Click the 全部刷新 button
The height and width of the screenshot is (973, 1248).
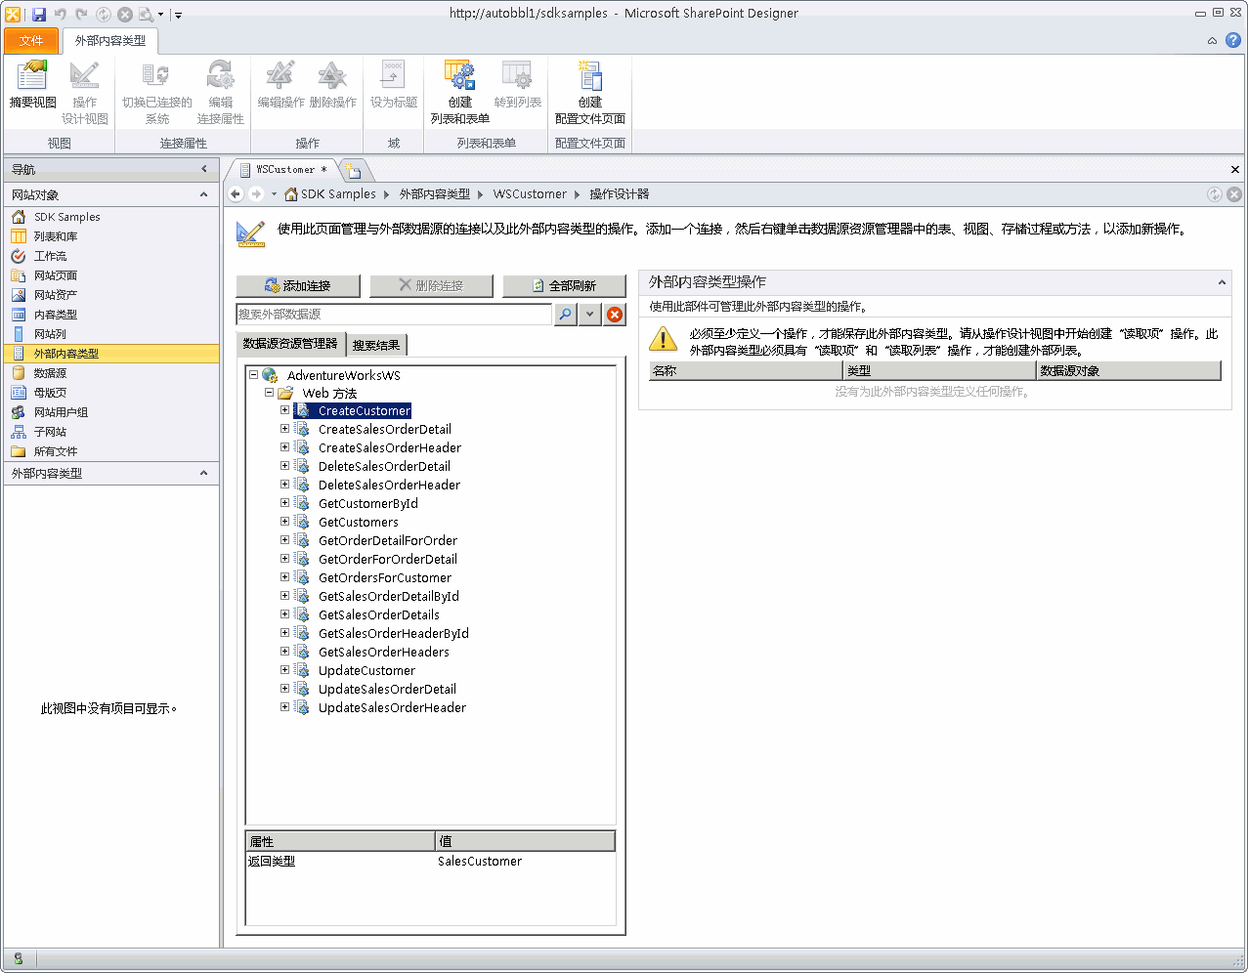(563, 285)
